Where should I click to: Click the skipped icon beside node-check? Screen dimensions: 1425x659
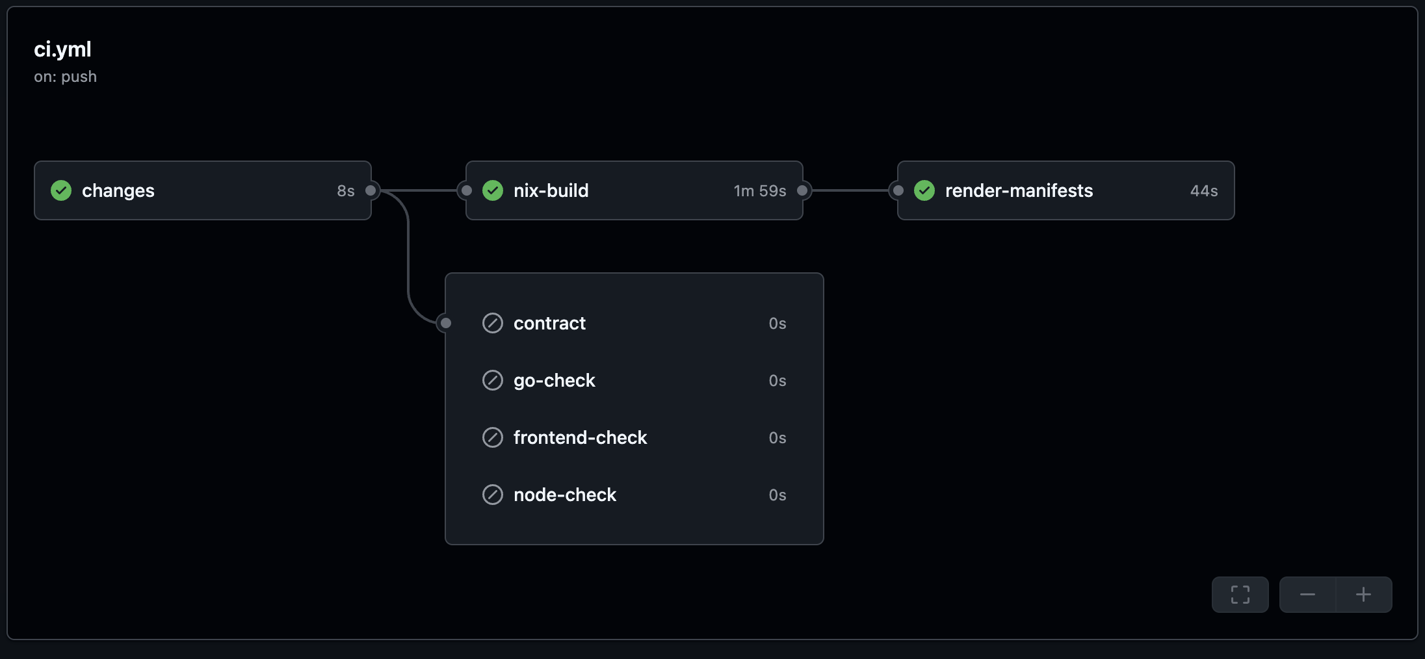click(x=493, y=495)
